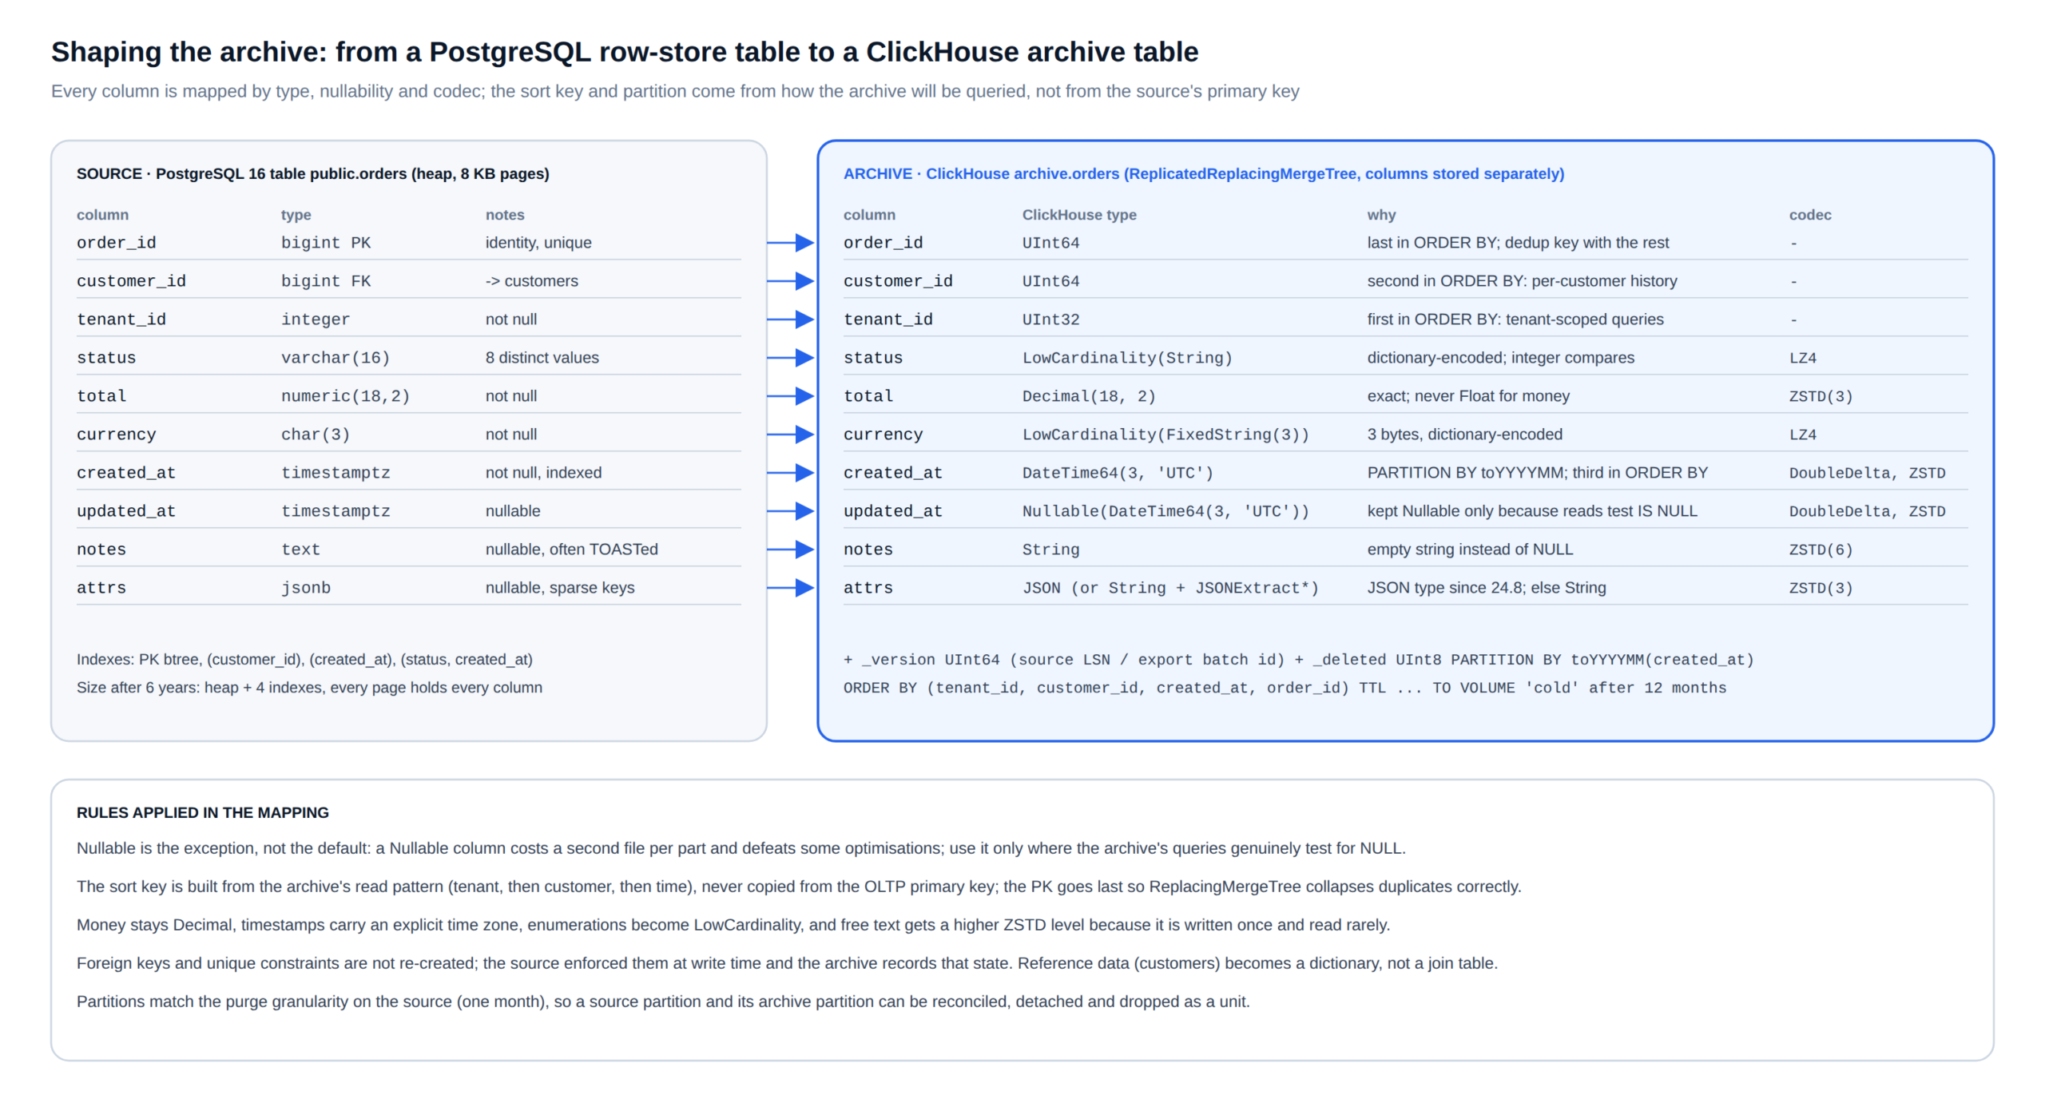Click 'kept Nullable only because reads test IS NULL'
2045x1099 pixels.
[1531, 511]
